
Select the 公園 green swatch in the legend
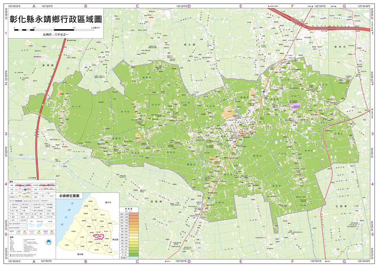tap(39, 233)
